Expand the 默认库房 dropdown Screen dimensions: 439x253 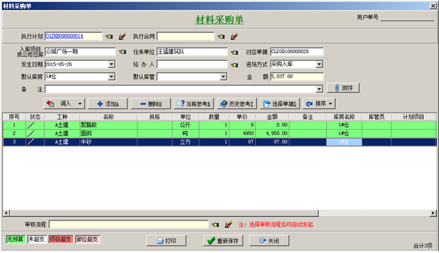pyautogui.click(x=112, y=77)
